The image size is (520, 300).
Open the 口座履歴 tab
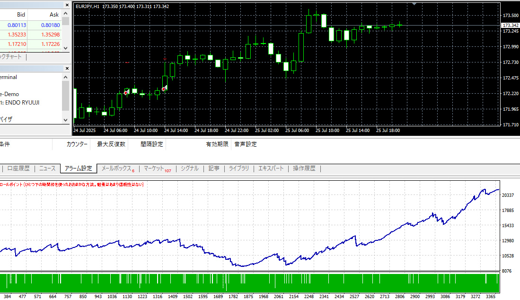point(18,168)
